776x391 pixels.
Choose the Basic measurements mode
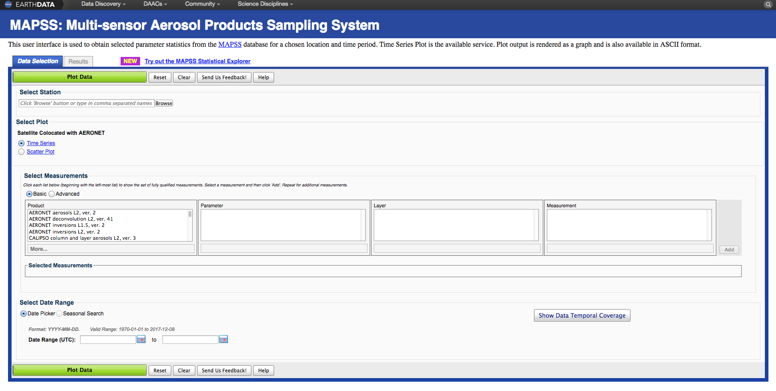click(29, 194)
